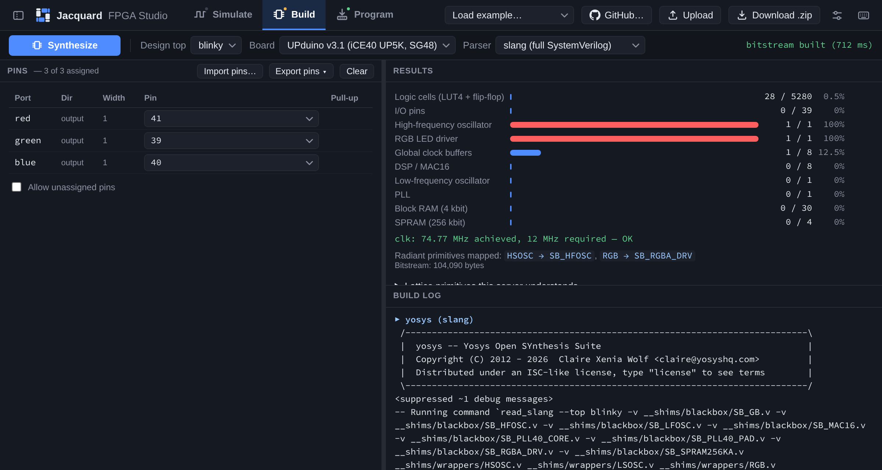This screenshot has height=470, width=882.
Task: Open pin dropdown for red port
Action: (232, 119)
